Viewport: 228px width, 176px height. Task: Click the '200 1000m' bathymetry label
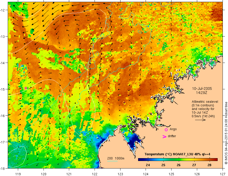pos(116,158)
